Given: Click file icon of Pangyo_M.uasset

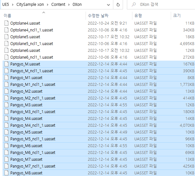Looking at the screenshot, I should pyautogui.click(x=6, y=64).
